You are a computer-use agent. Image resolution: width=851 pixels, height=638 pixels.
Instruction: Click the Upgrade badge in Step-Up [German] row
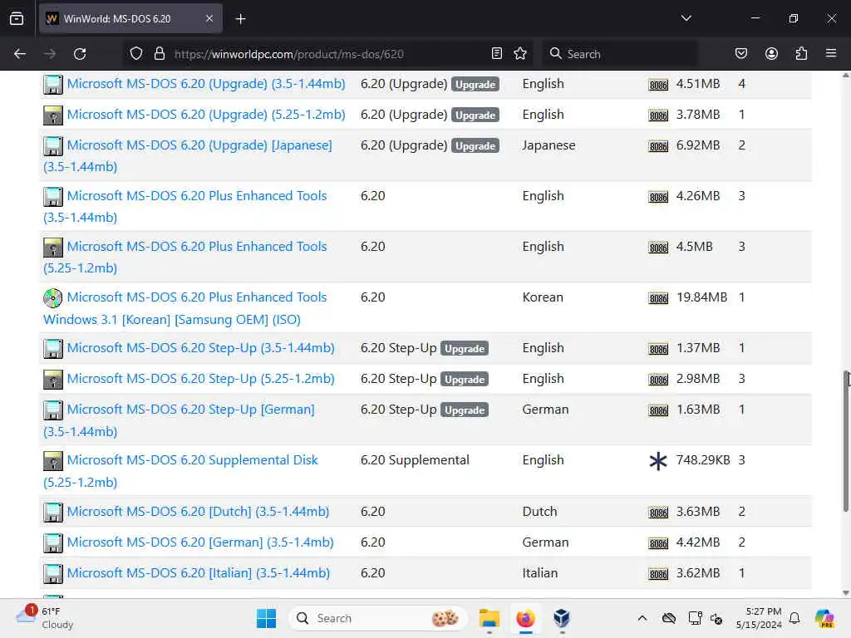[x=465, y=410]
